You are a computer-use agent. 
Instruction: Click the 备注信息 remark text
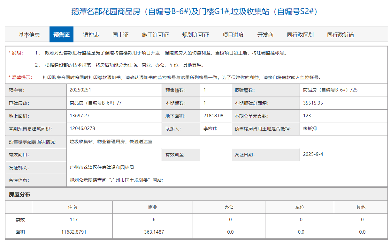point(116,180)
